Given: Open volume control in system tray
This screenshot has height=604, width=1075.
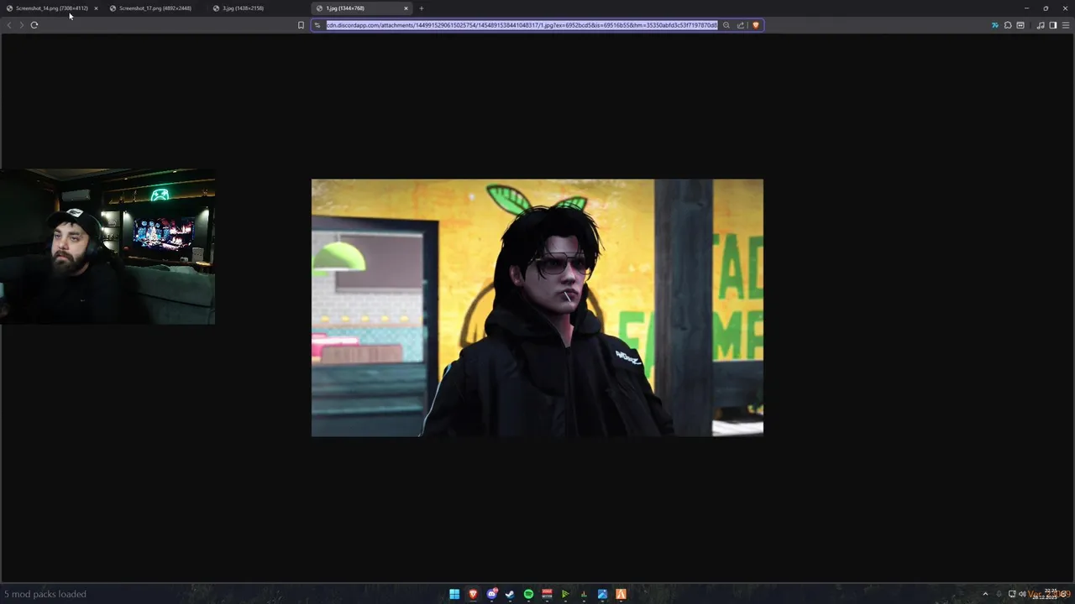Looking at the screenshot, I should [1022, 594].
